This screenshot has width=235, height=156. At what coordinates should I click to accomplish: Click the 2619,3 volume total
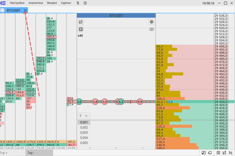pos(51,142)
